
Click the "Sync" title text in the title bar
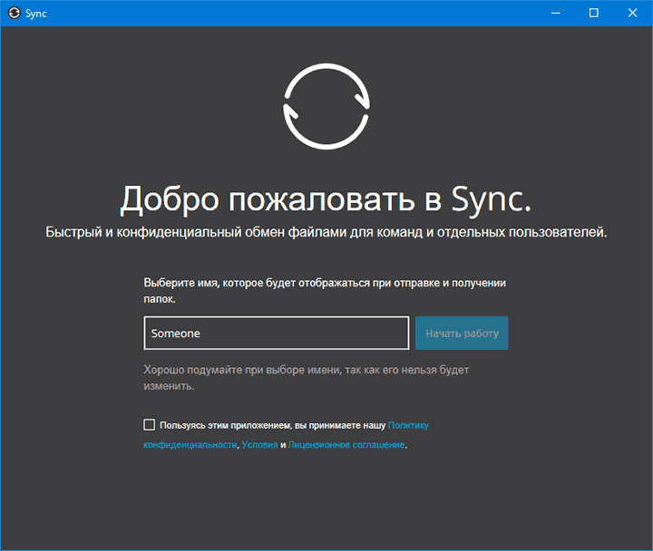[x=35, y=14]
